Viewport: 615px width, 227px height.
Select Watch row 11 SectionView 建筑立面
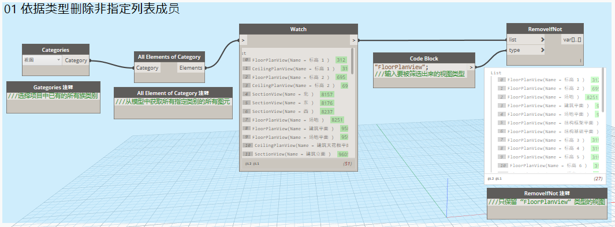(x=295, y=154)
